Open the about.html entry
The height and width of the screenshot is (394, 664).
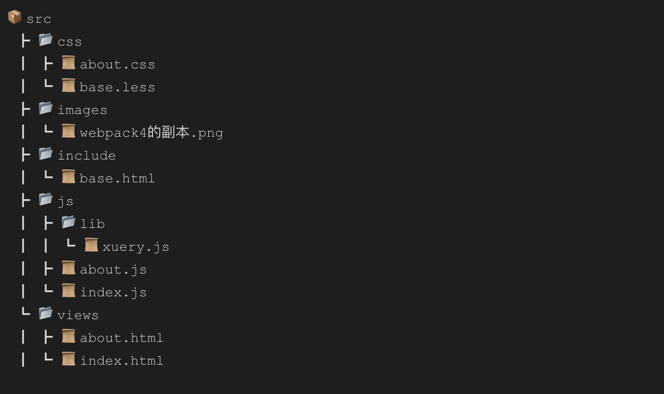[122, 338]
